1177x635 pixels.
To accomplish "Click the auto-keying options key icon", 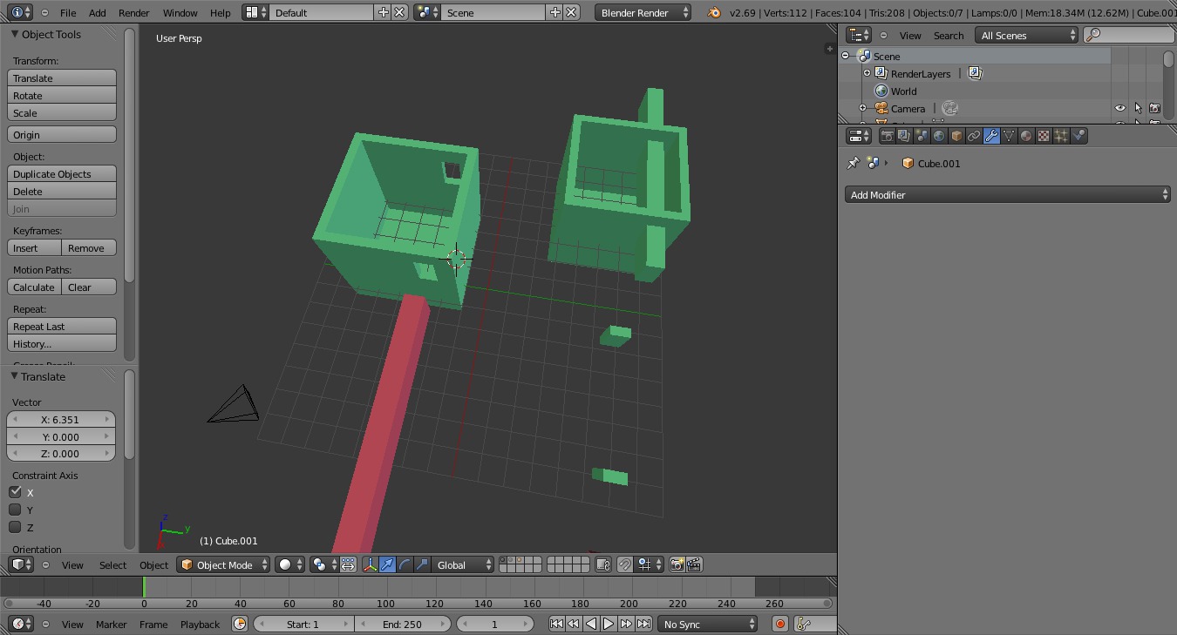I will pyautogui.click(x=804, y=624).
